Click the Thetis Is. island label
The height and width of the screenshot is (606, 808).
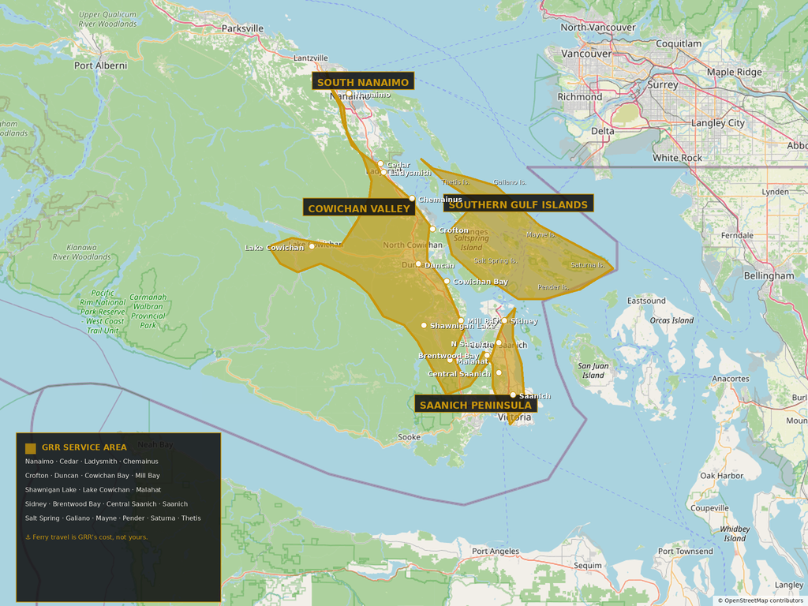[x=455, y=182]
